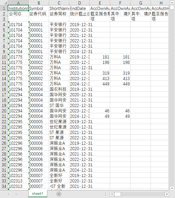Click the EndDate header cell
Screen dimensions: 175x198
80,8
